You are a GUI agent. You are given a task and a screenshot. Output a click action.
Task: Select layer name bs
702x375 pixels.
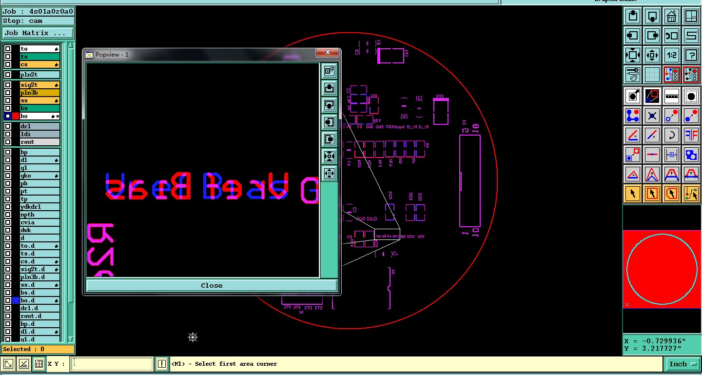point(39,108)
